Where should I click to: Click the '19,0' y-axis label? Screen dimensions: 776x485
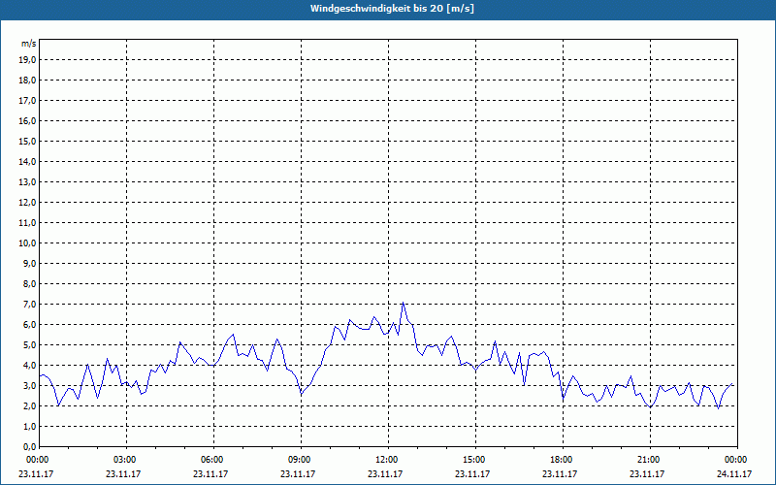click(27, 60)
